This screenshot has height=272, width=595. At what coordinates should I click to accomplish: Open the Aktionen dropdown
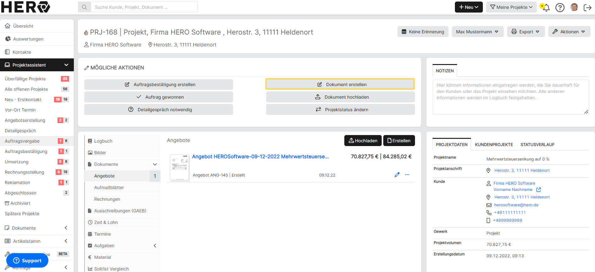pyautogui.click(x=569, y=32)
